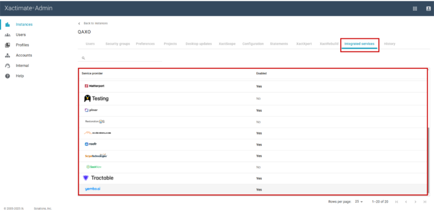Image resolution: width=434 pixels, height=210 pixels.
Task: Open the Rows per page dropdown
Action: pos(359,202)
